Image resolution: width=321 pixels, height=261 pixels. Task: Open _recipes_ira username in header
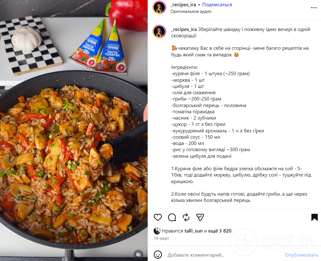183,5
